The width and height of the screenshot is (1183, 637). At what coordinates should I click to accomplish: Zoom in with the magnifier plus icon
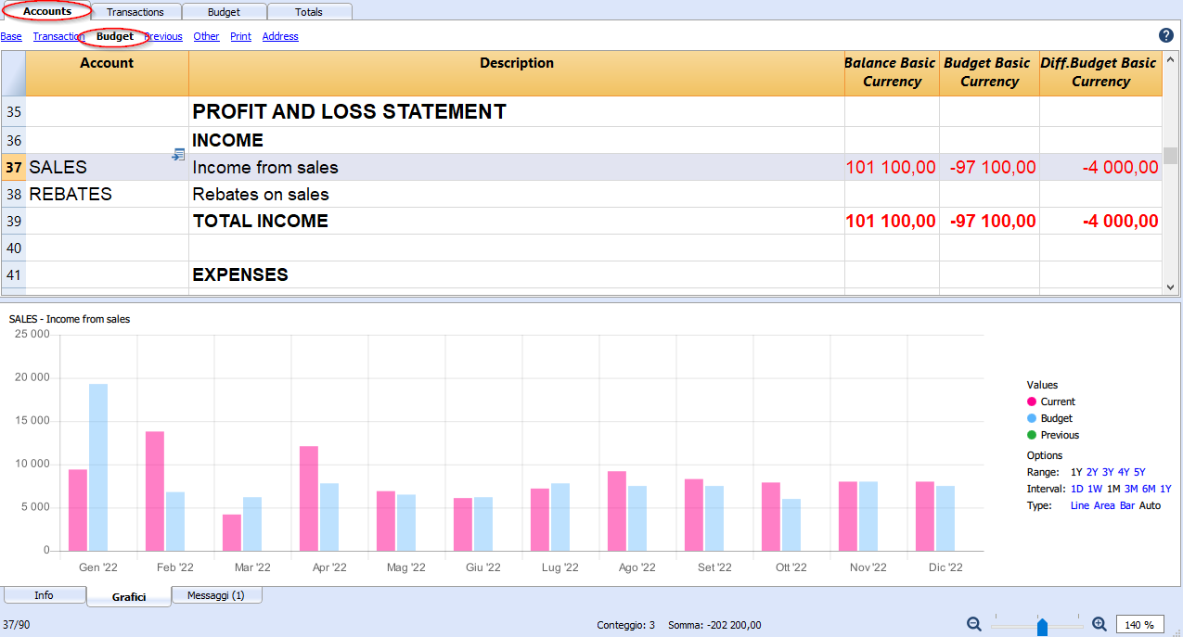pos(1099,624)
